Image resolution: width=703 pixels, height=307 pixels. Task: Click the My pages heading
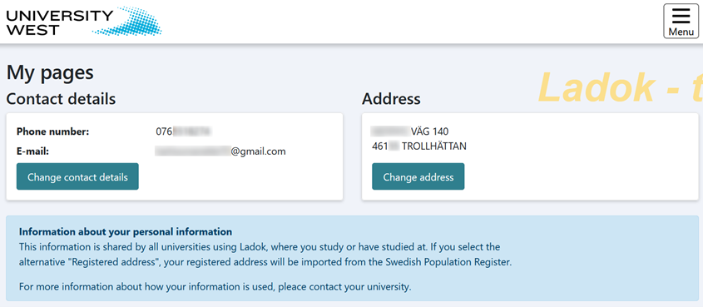coord(50,72)
